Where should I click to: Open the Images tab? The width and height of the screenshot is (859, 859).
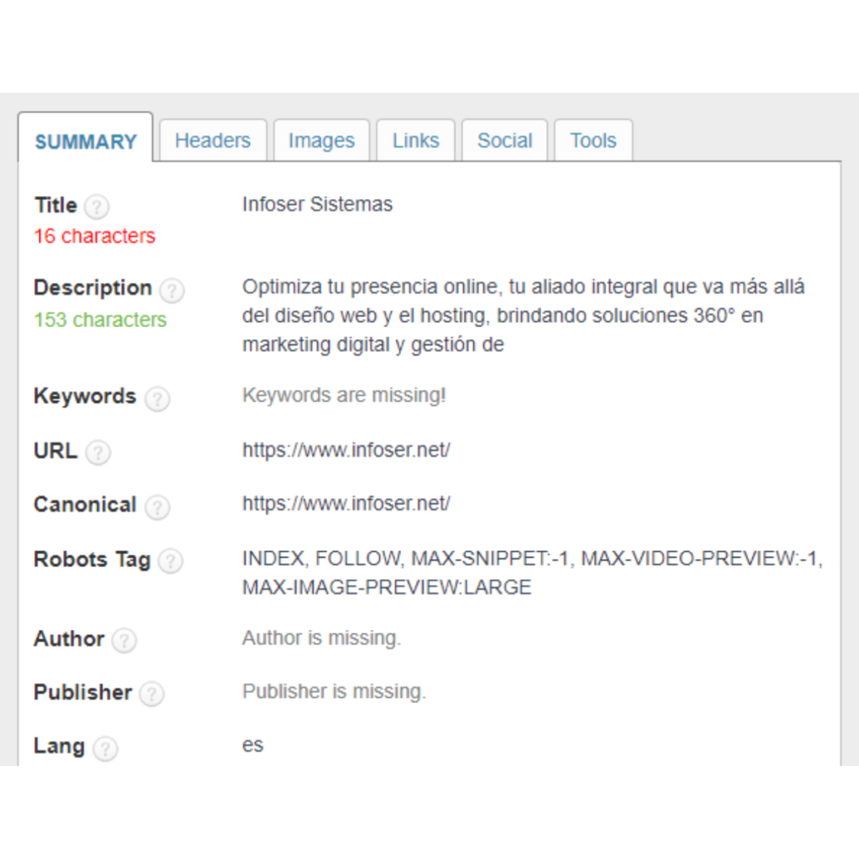321,140
